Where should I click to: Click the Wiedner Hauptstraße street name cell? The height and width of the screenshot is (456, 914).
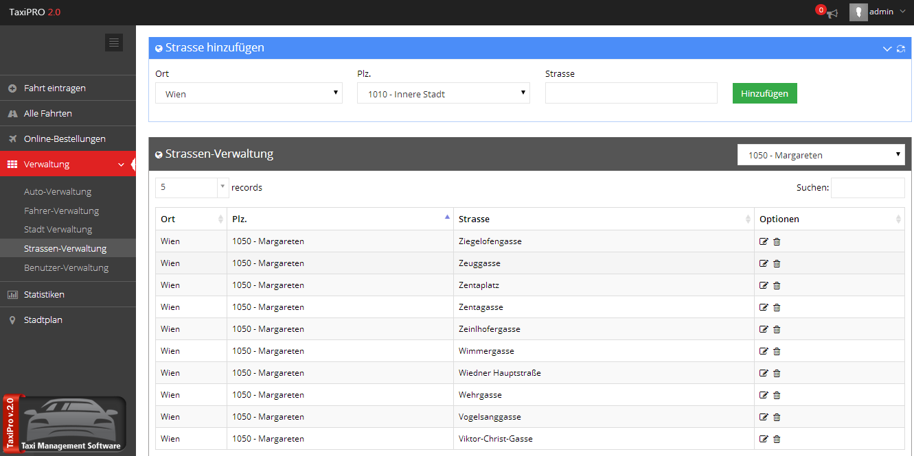click(x=604, y=373)
